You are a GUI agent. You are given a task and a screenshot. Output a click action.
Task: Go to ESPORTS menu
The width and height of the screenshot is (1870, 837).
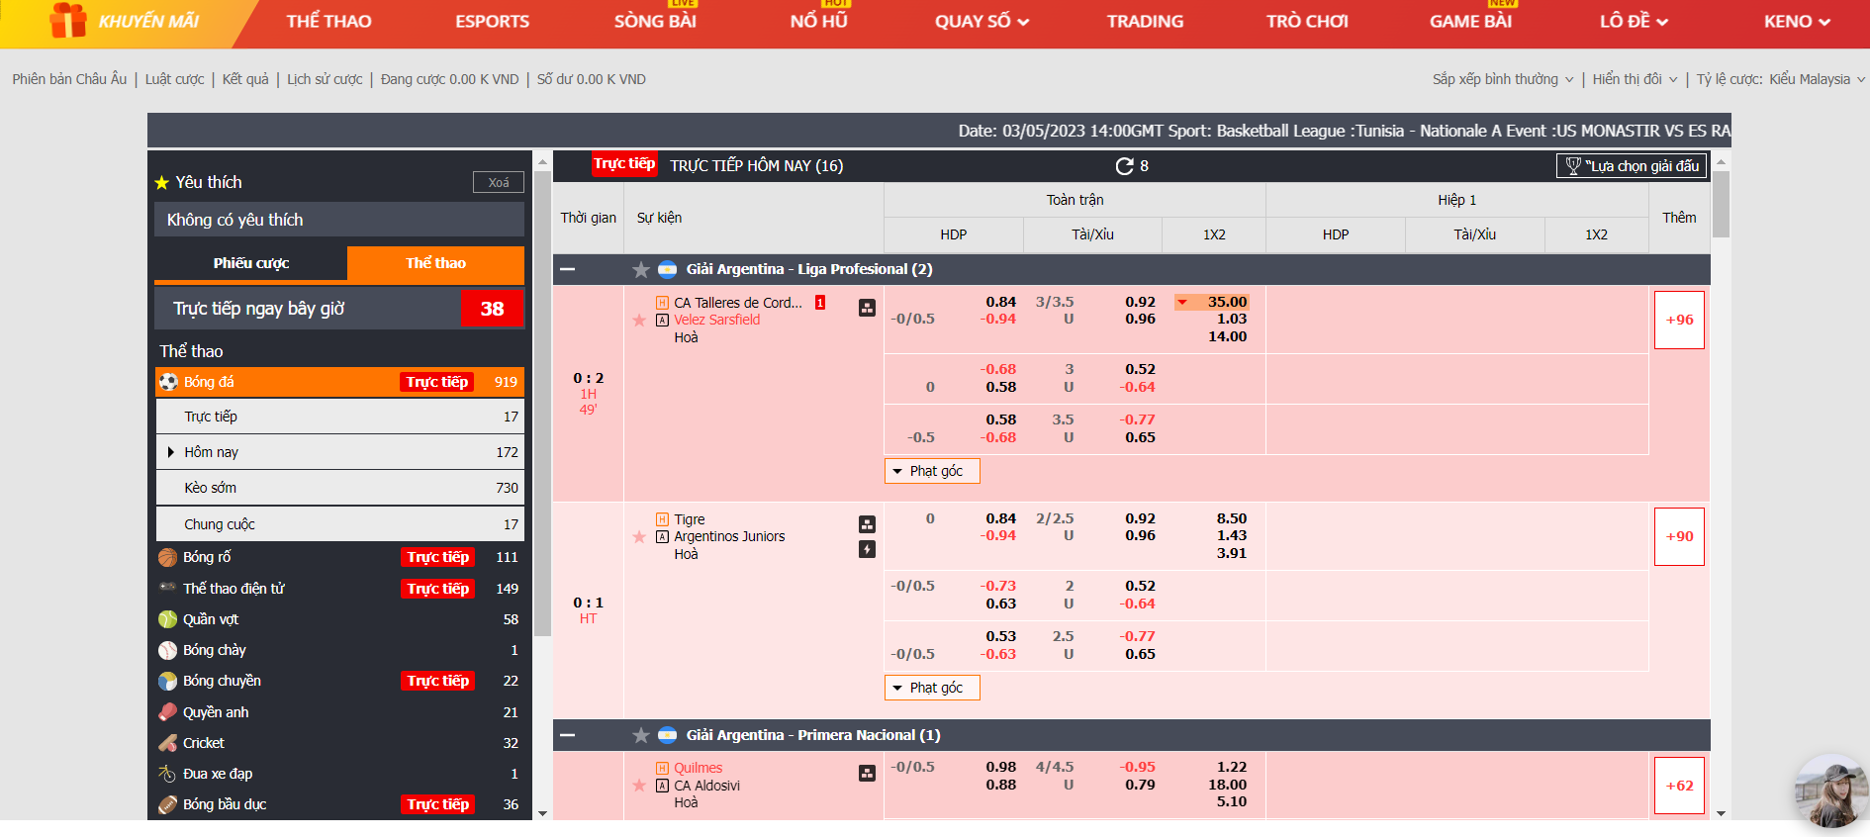(492, 21)
